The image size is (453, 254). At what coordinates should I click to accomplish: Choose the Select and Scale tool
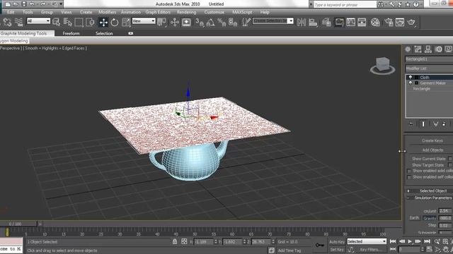[x=126, y=22]
